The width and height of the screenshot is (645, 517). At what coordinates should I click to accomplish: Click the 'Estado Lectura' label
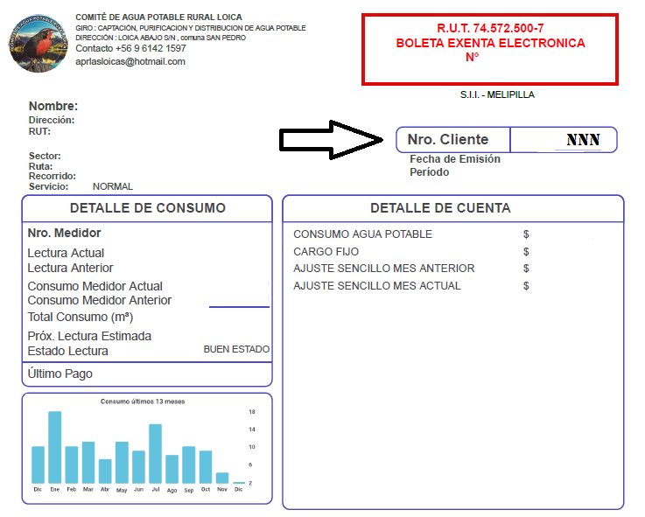[68, 352]
